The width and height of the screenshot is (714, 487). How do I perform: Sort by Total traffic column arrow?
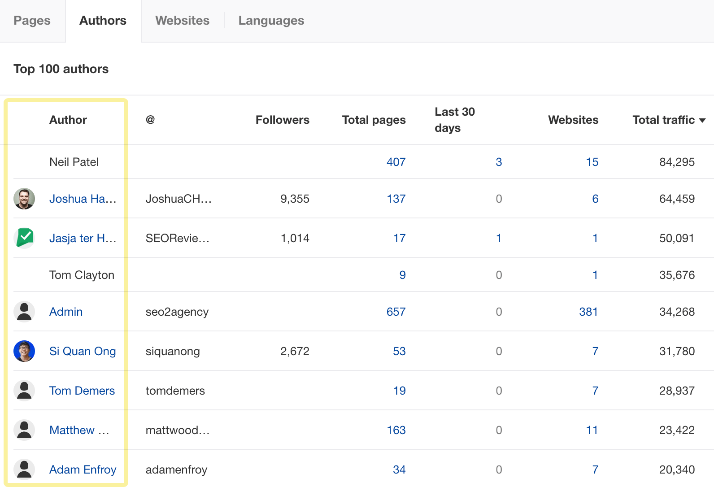pos(702,120)
